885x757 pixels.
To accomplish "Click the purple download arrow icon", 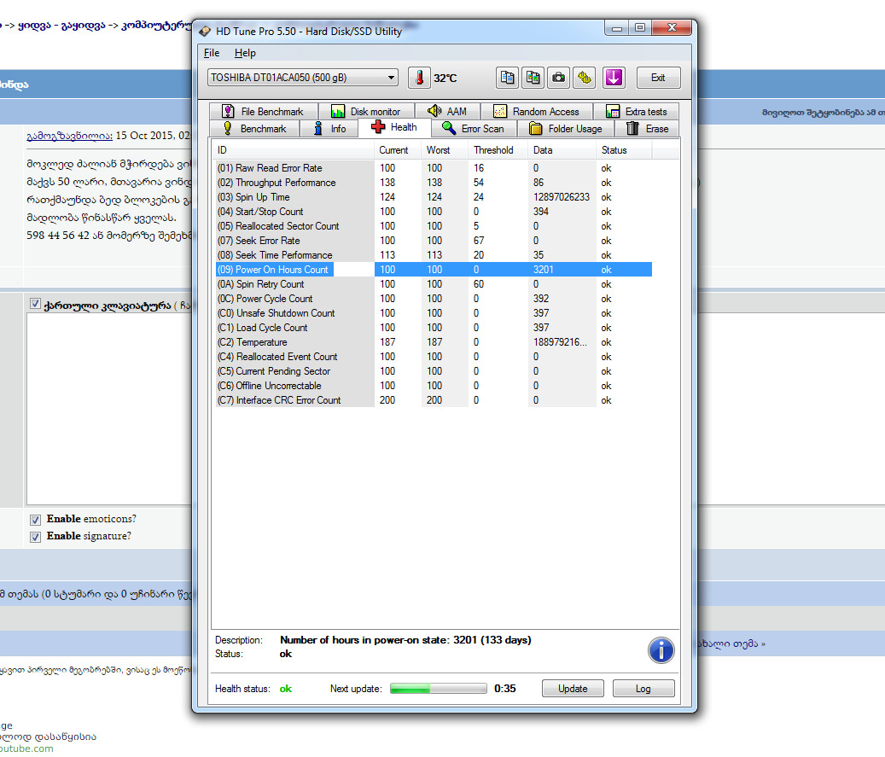I will [x=614, y=78].
